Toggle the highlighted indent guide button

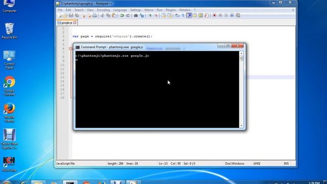(189, 15)
